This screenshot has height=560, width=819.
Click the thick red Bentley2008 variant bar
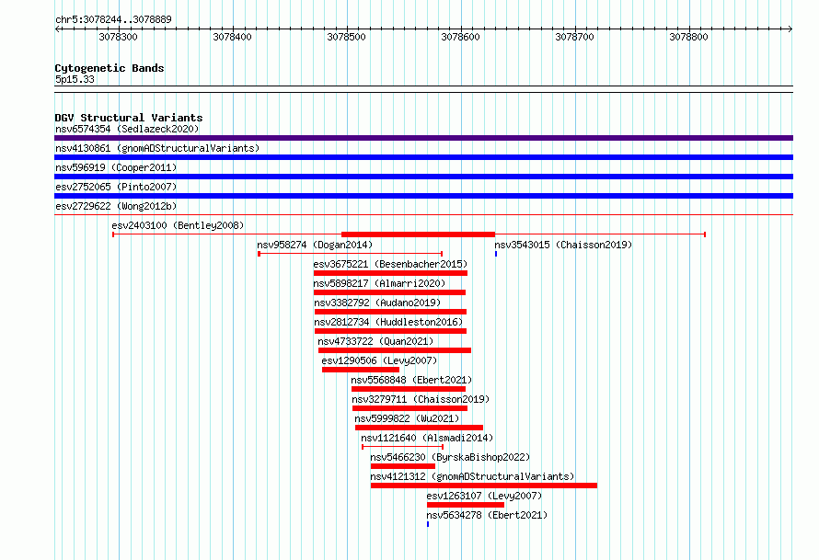click(418, 234)
